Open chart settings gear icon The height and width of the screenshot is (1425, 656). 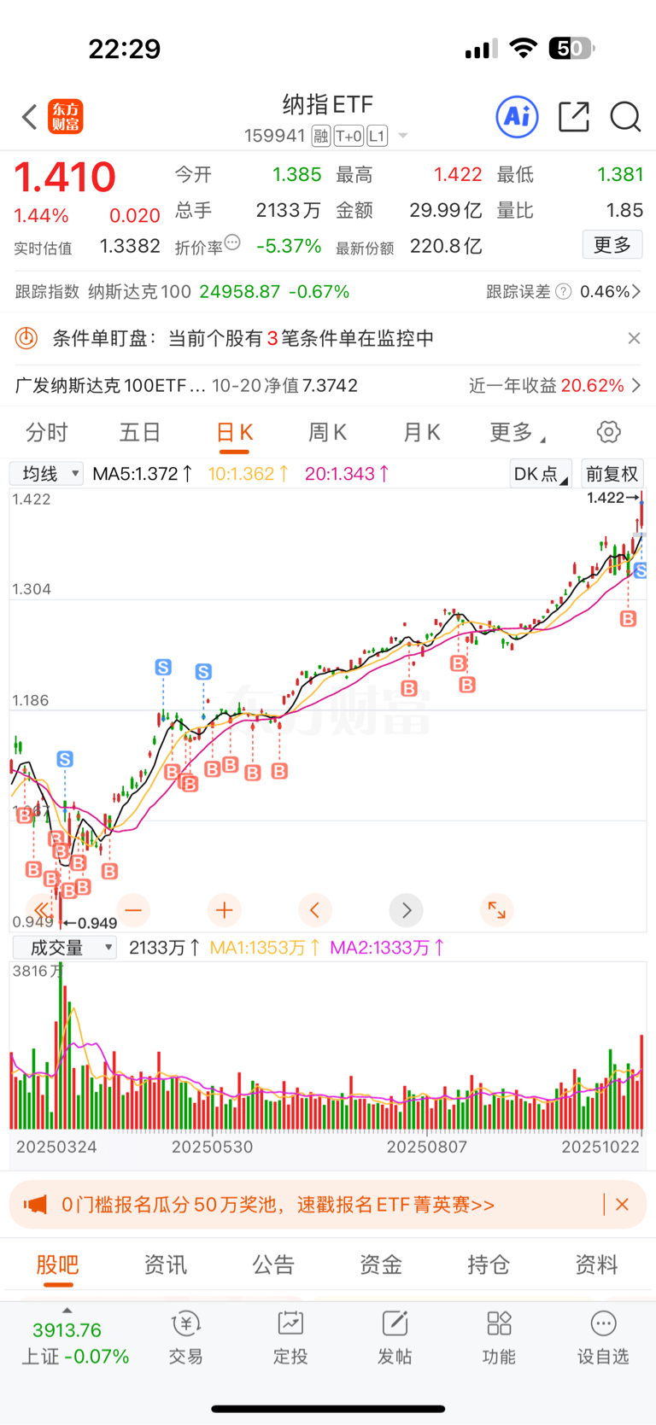click(609, 432)
